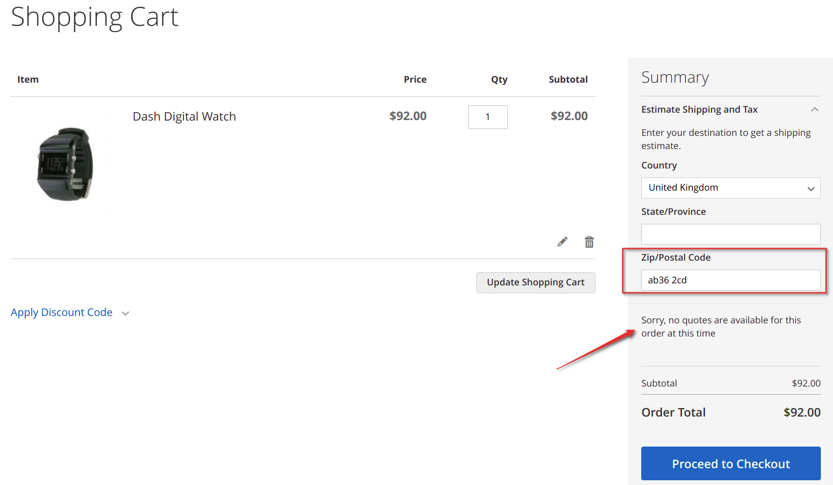Click the Country field label
The width and height of the screenshot is (833, 485).
tap(659, 165)
